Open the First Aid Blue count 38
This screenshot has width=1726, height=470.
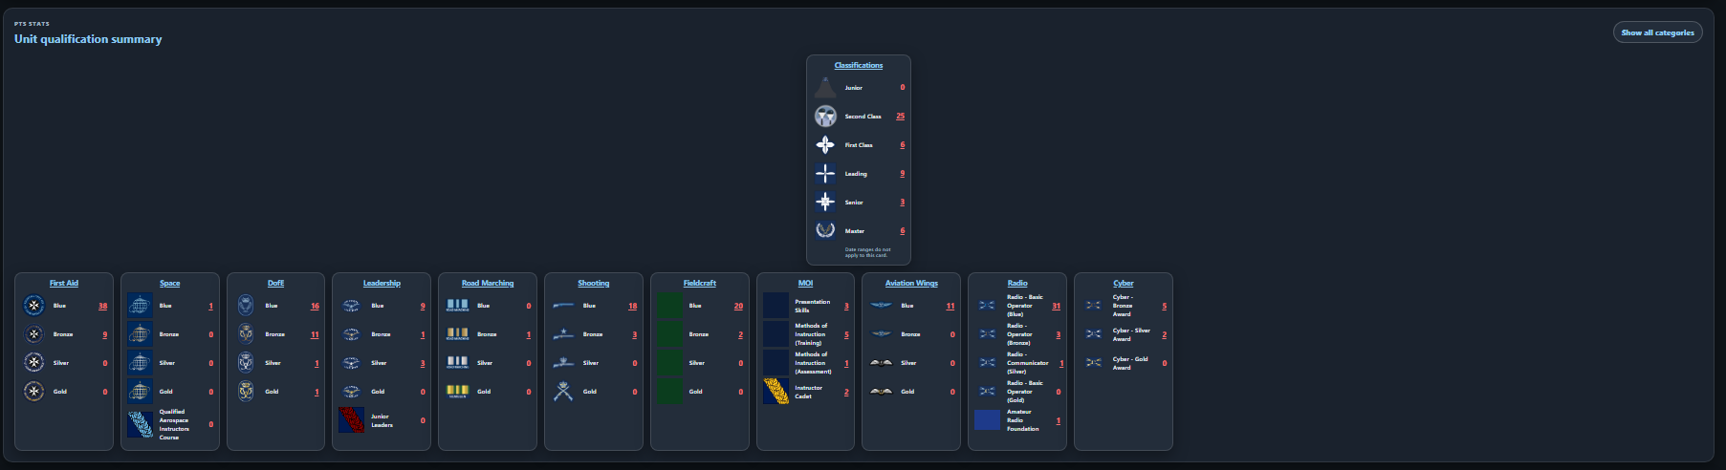[x=102, y=306]
